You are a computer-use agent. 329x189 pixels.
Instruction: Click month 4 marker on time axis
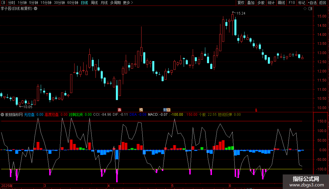109,186
